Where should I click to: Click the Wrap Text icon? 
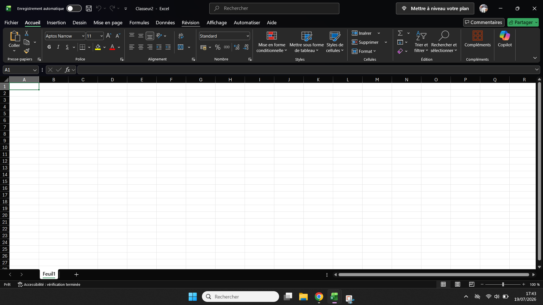click(181, 36)
